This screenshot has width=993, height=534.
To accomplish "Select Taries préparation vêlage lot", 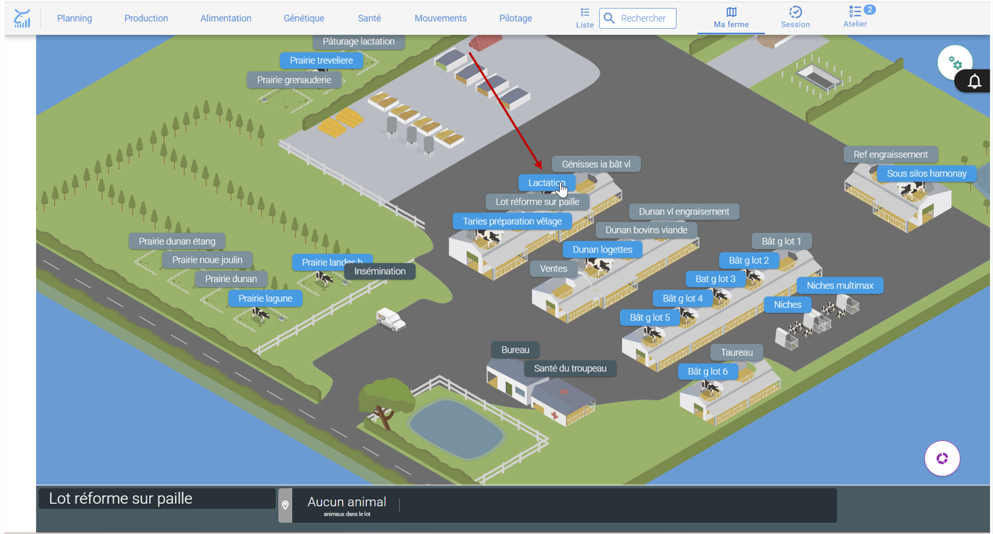I will click(512, 222).
